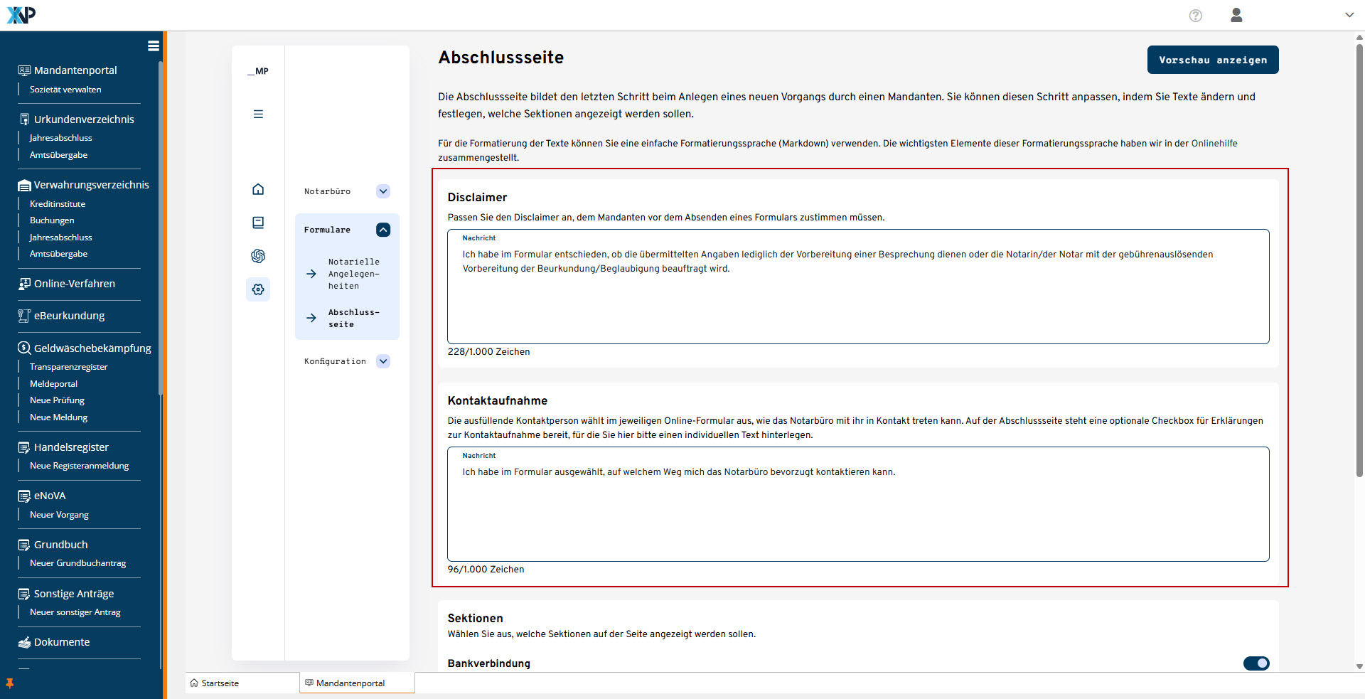Click the arrow icon next to Abschlussseite
The height and width of the screenshot is (699, 1365).
[311, 318]
